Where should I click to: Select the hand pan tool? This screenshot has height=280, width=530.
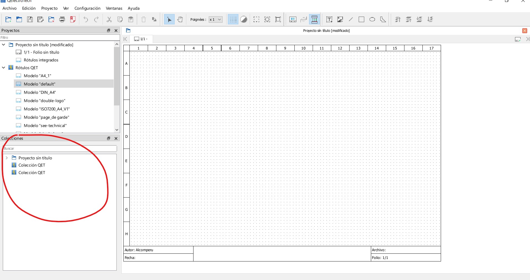point(180,19)
